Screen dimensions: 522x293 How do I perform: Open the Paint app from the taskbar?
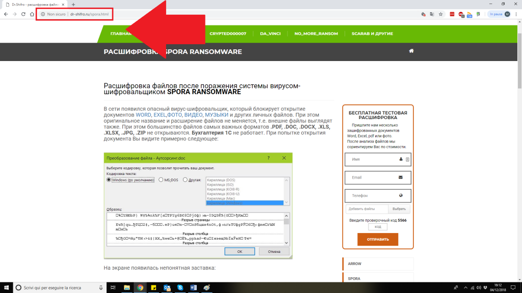click(x=207, y=288)
